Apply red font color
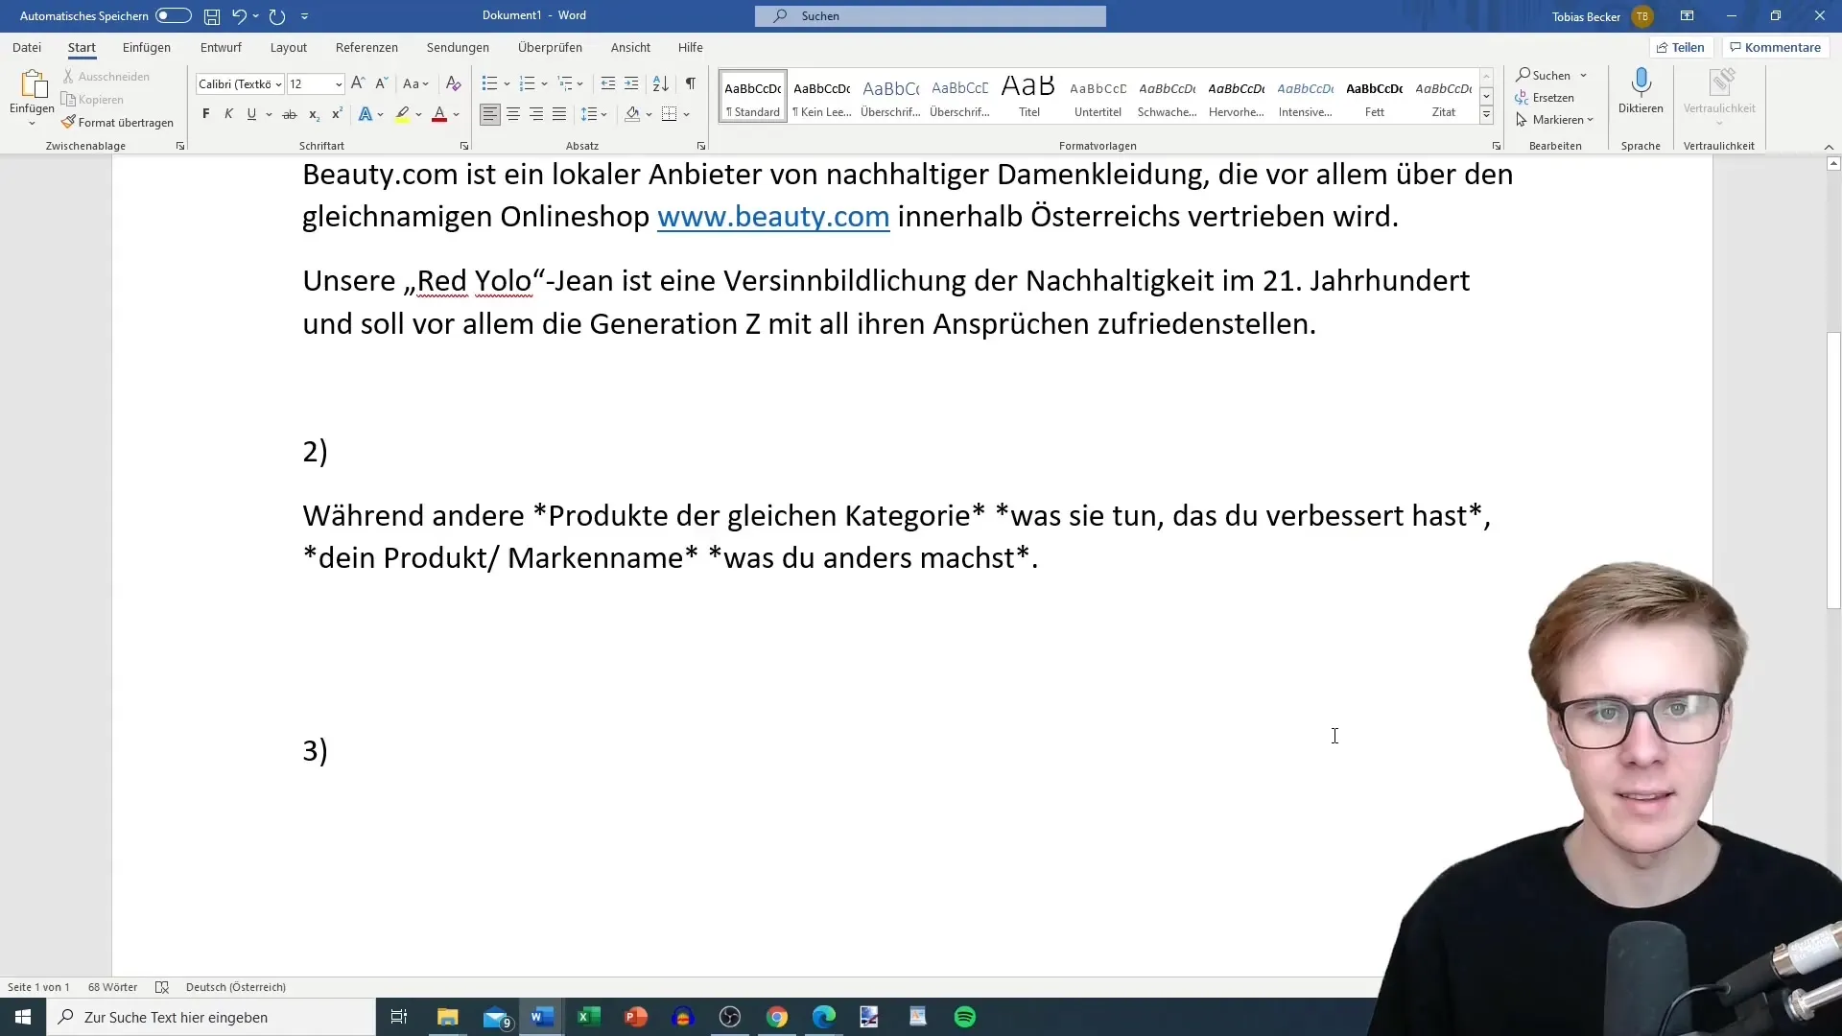This screenshot has width=1842, height=1036. [439, 114]
